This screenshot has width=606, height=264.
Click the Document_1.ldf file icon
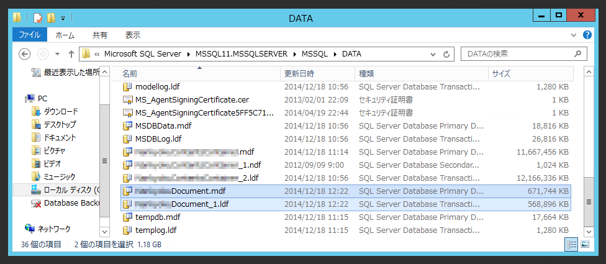127,204
